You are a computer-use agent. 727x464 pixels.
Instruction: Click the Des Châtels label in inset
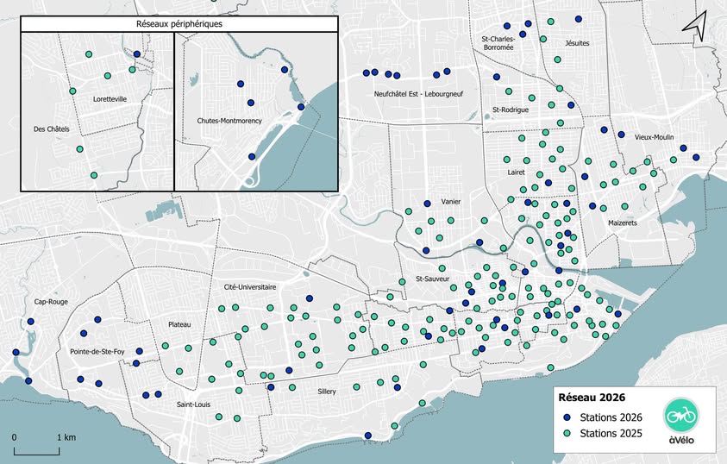[52, 130]
